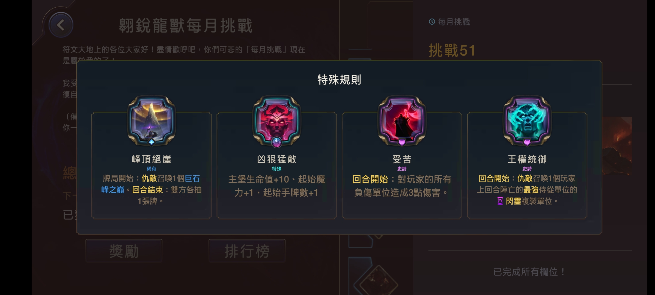This screenshot has height=295, width=655.
Task: Tap the 每月挑戰 label at top right
Action: [x=454, y=22]
